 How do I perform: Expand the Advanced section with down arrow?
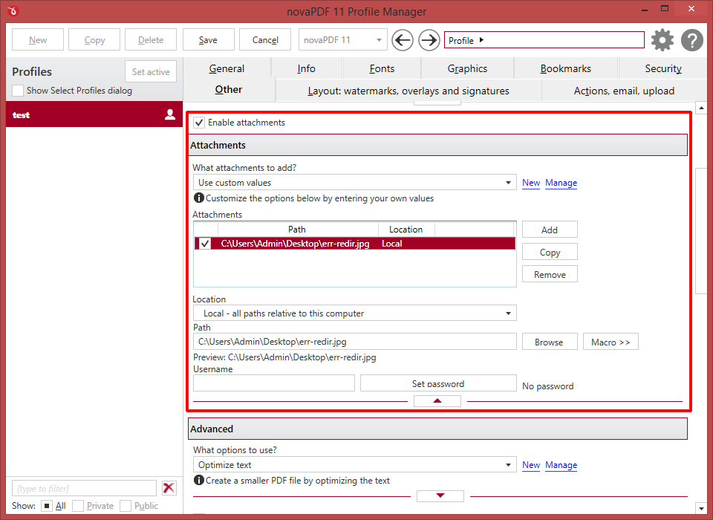coord(440,495)
